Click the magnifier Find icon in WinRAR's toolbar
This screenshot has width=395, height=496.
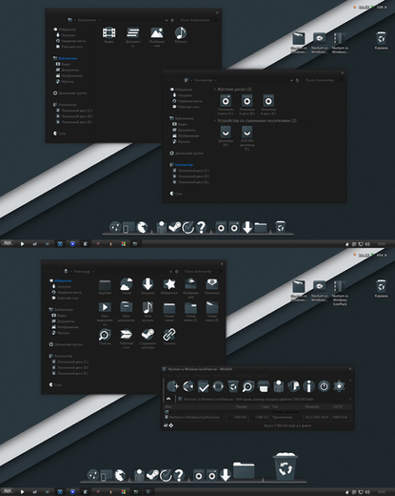(x=247, y=386)
